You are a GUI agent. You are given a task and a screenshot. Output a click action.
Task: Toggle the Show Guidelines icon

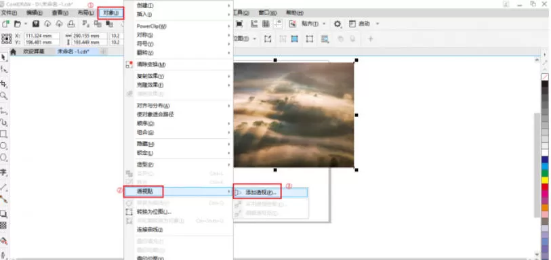pyautogui.click(x=278, y=24)
